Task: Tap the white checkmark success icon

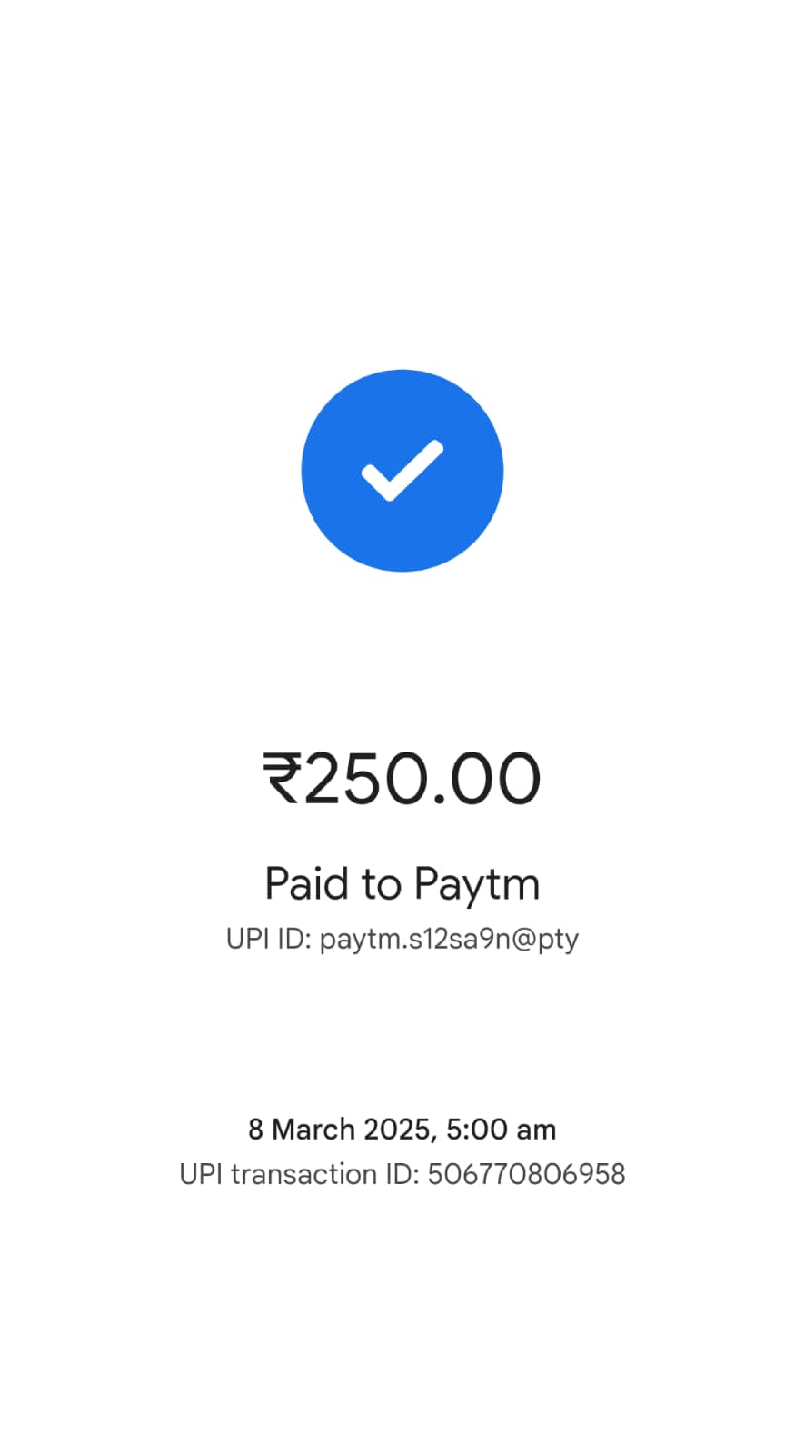Action: click(x=402, y=471)
